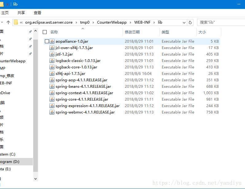Sort files by 类型 column
Image resolution: width=245 pixels, height=189 pixels.
[165, 32]
